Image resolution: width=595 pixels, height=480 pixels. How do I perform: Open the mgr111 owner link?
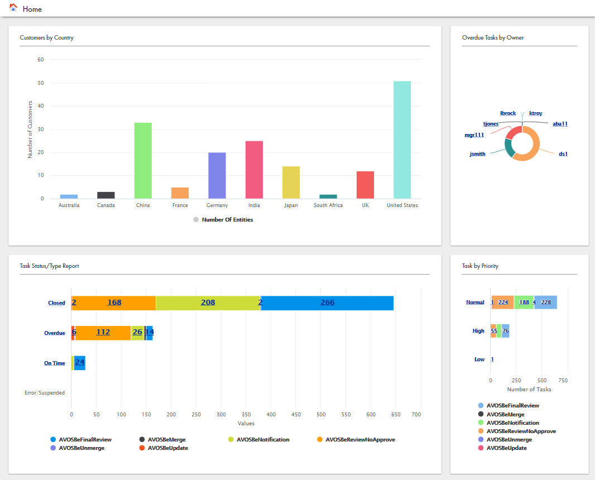click(x=474, y=135)
